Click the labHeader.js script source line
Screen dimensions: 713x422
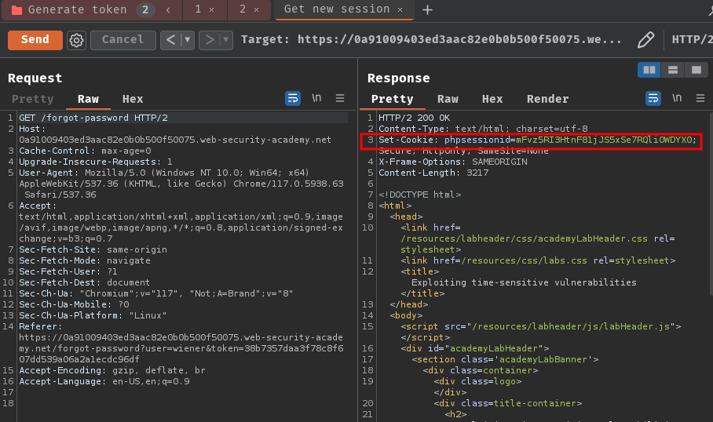[541, 326]
